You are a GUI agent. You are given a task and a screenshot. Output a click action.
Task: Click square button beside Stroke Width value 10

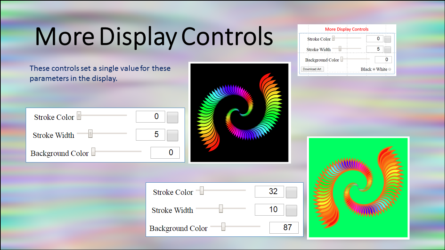291,210
